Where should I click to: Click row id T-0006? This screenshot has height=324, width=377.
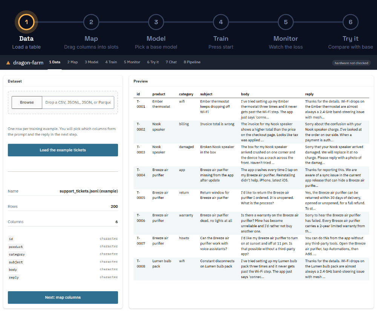[141, 218]
